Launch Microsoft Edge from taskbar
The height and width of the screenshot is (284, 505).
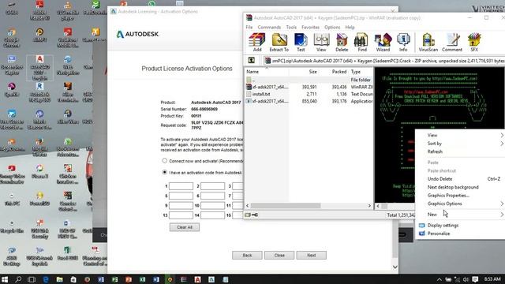46,279
